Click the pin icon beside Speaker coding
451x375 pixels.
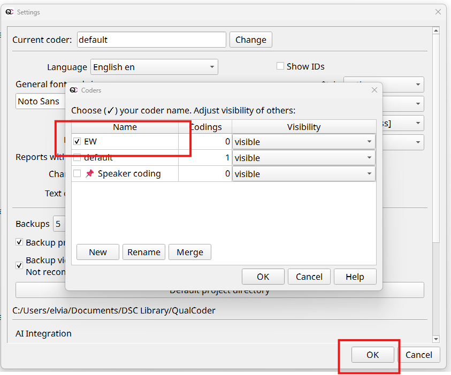coord(89,174)
